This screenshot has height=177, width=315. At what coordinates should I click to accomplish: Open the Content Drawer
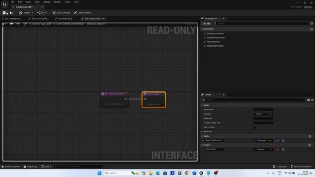(x=11, y=167)
